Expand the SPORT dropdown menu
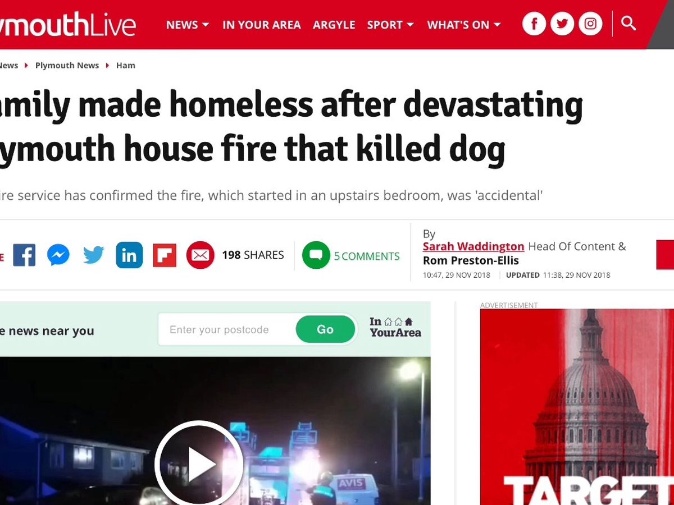Image resolution: width=674 pixels, height=505 pixels. coord(390,25)
